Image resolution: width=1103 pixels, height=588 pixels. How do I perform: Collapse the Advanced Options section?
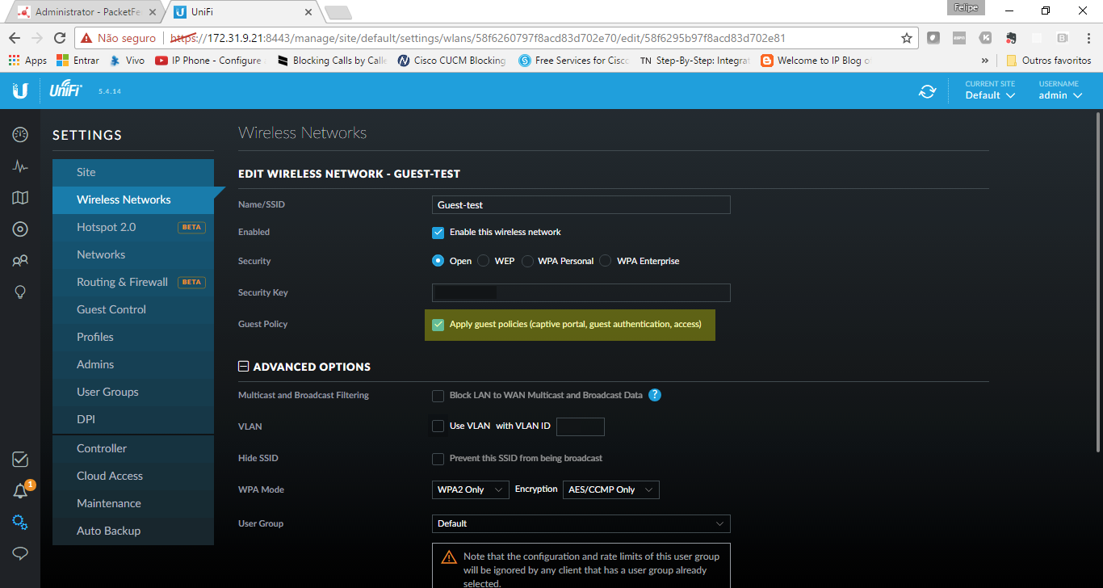point(243,367)
